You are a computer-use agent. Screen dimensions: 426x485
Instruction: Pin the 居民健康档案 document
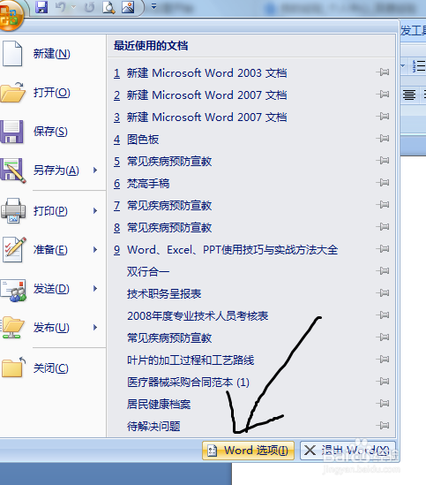[383, 404]
